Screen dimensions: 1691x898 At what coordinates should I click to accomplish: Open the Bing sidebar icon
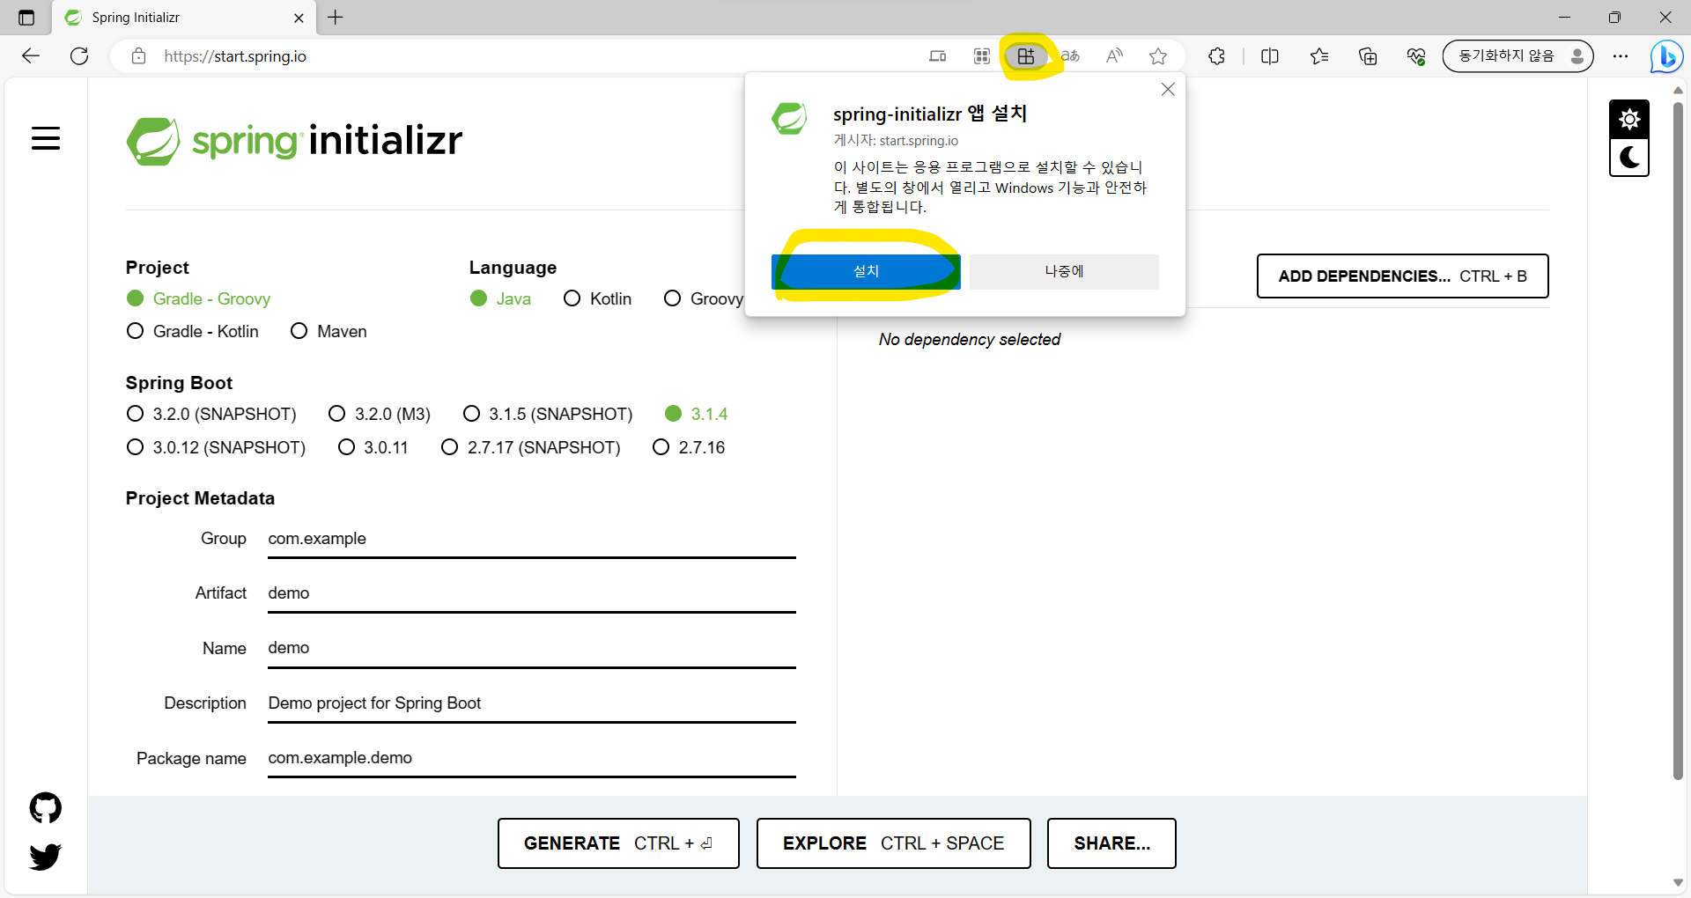pyautogui.click(x=1666, y=57)
